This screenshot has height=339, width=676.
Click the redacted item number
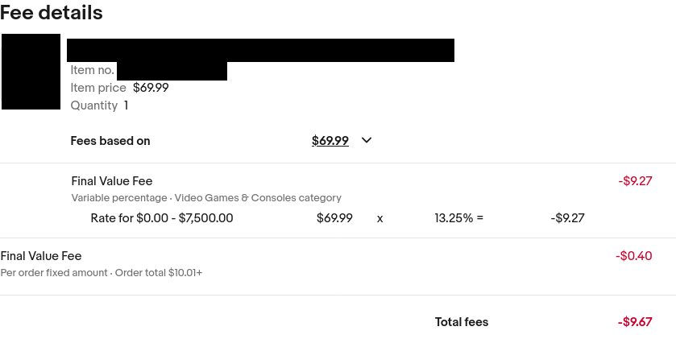click(x=172, y=71)
